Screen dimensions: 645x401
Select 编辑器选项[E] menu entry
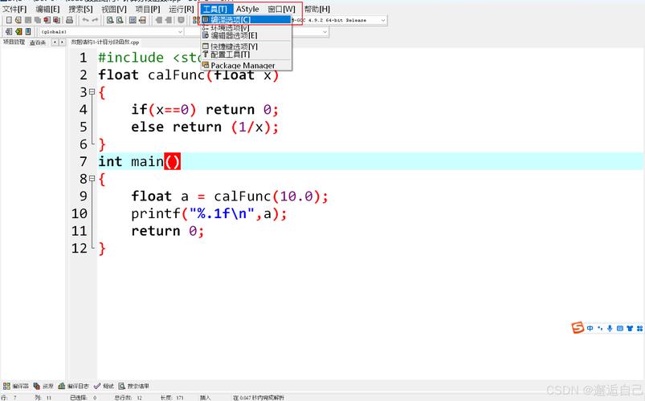(x=234, y=35)
